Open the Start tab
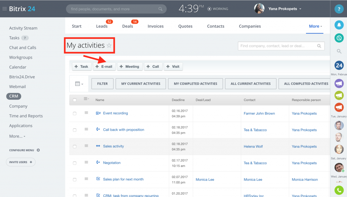 77,26
